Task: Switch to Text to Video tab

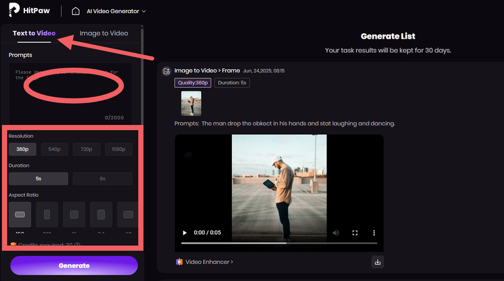Action: coord(34,33)
